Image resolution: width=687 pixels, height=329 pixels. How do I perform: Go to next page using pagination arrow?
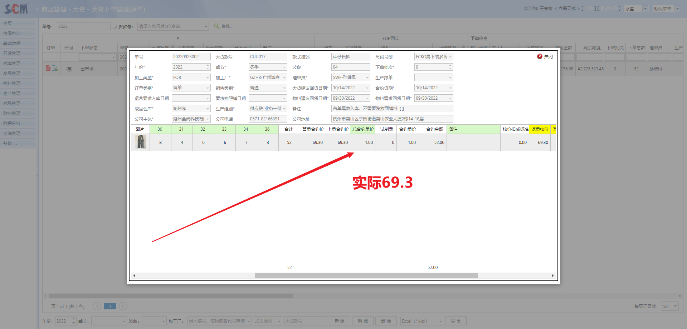tap(123, 306)
